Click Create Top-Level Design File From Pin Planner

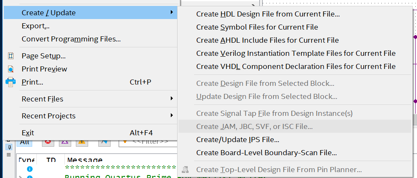tap(295, 170)
